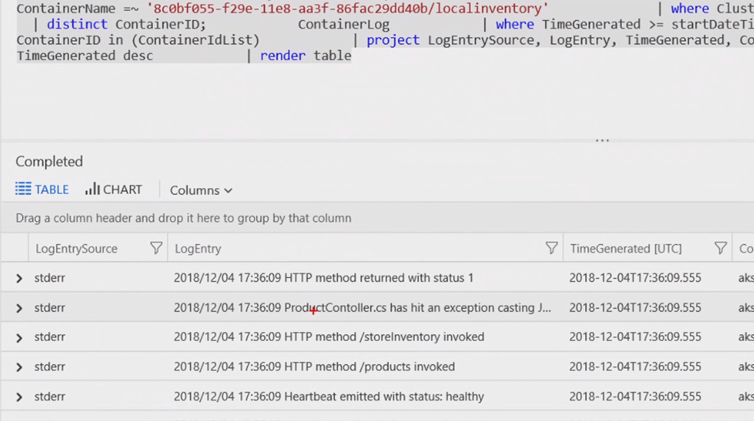
Task: Switch to the TABLE results view
Action: pyautogui.click(x=42, y=190)
